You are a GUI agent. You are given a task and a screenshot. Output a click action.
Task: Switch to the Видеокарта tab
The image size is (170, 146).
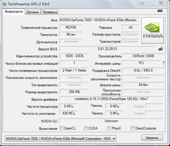14,11
